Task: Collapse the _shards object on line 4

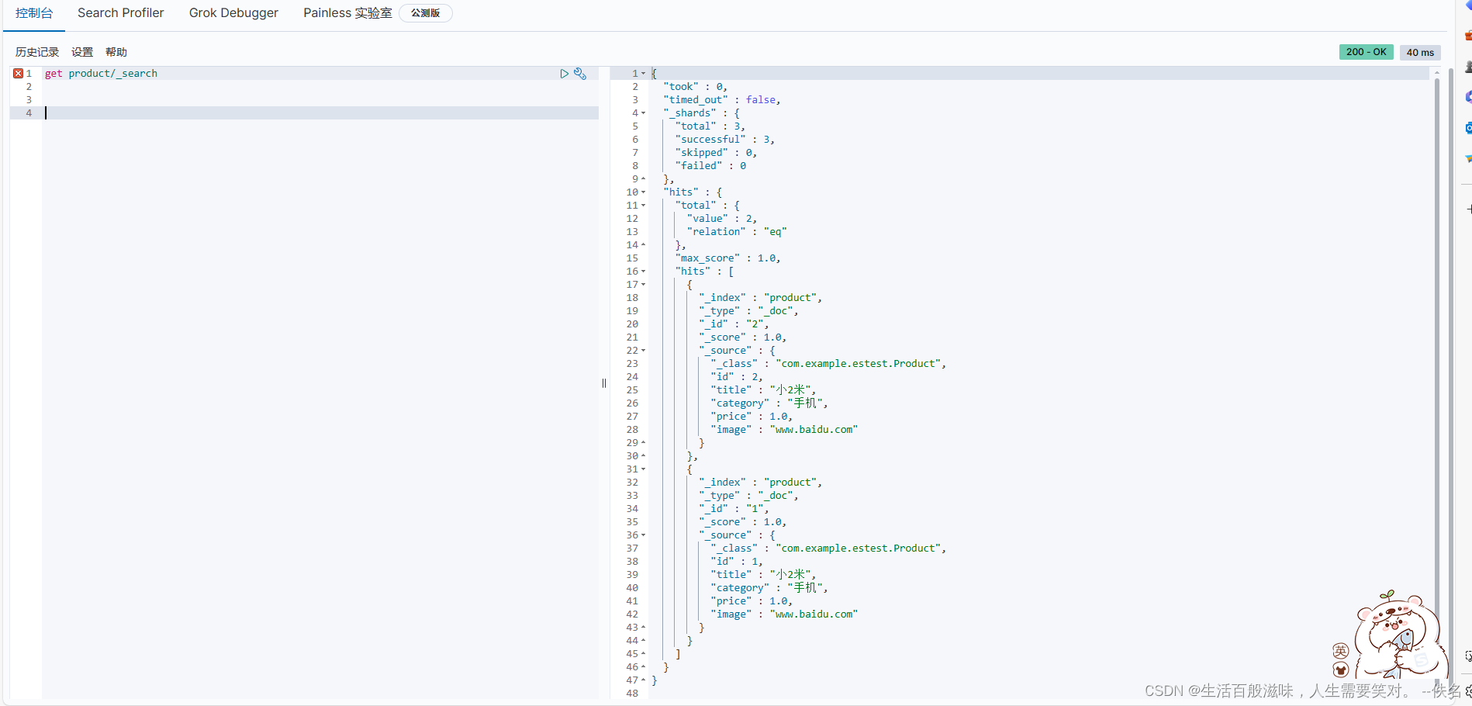Action: click(644, 112)
